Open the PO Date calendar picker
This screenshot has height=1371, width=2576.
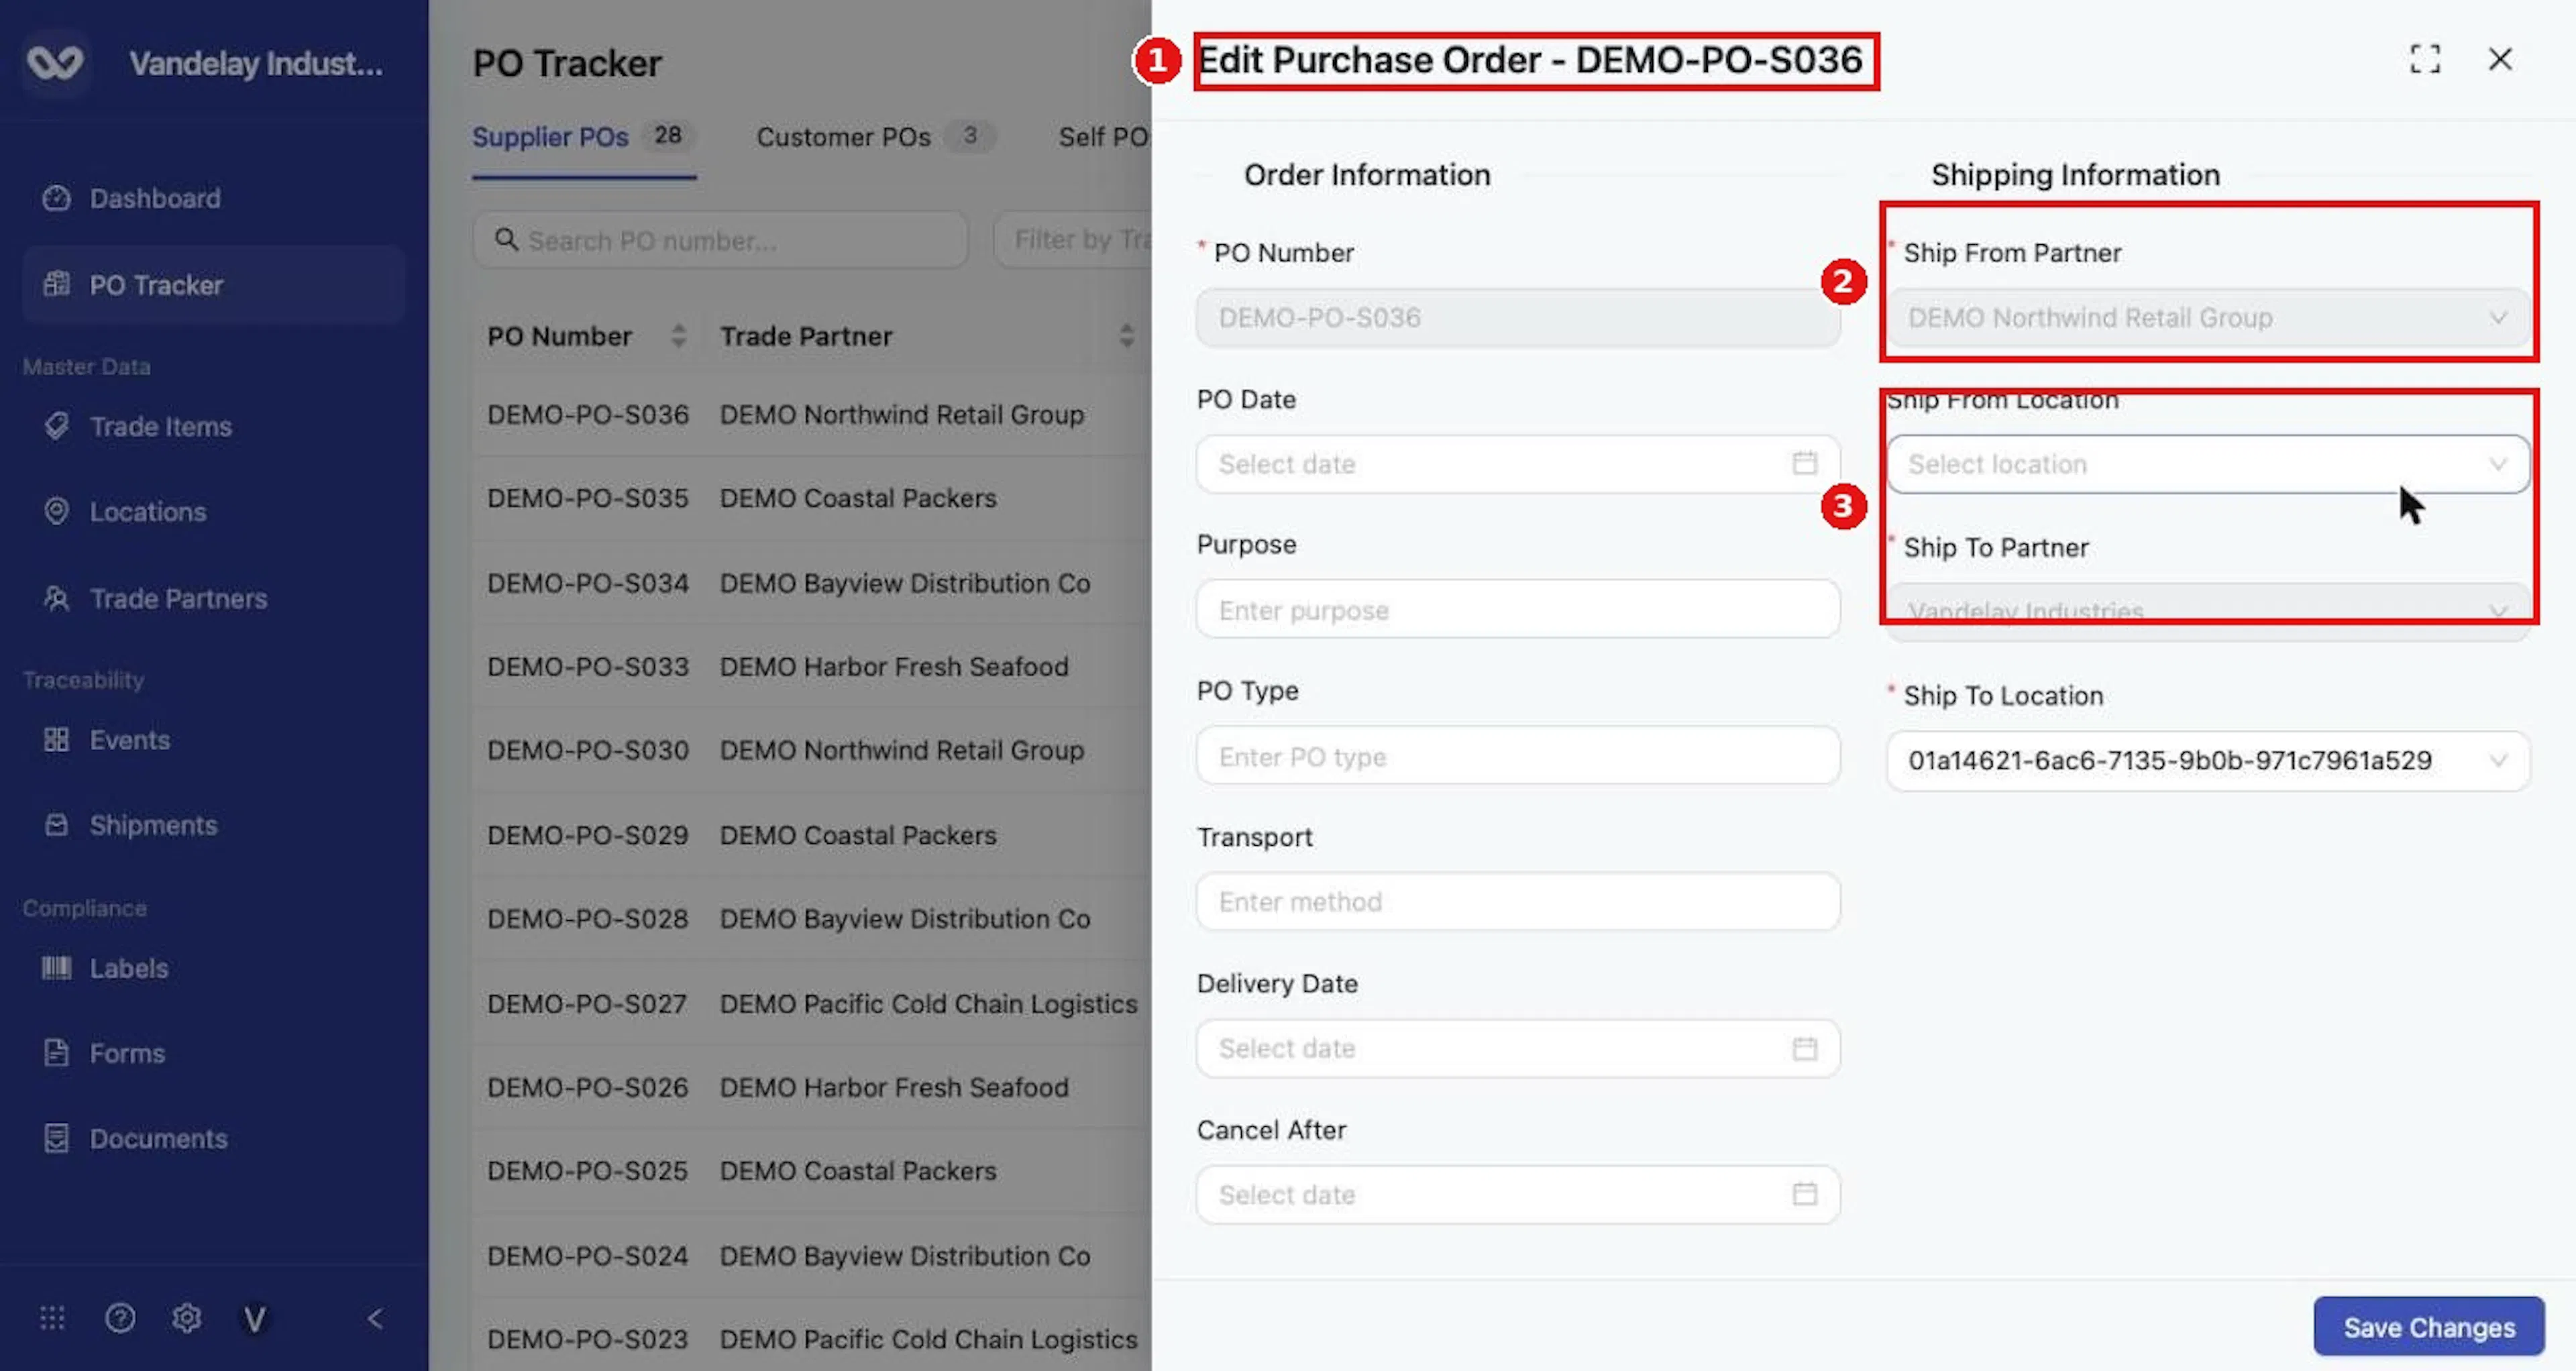[x=1804, y=463]
